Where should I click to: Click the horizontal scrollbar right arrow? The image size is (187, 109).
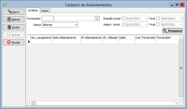pos(177,103)
